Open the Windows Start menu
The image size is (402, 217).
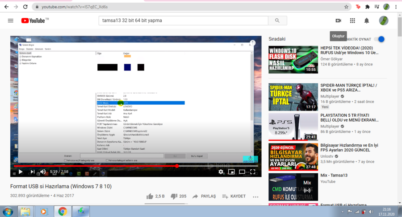8,211
